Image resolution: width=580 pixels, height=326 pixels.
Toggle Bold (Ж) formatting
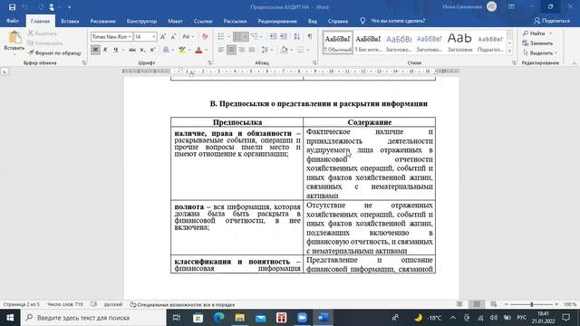[95, 50]
